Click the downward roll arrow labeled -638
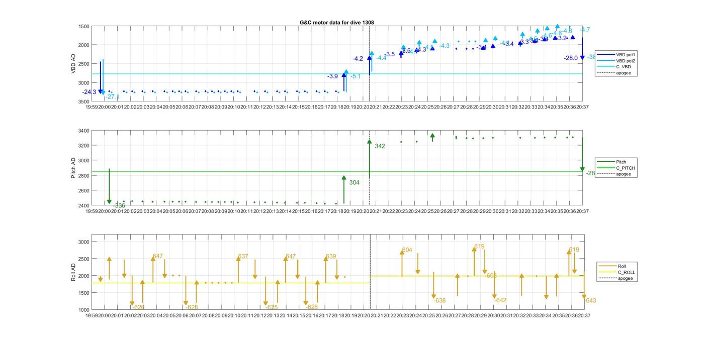This screenshot has width=704, height=348. point(433,285)
